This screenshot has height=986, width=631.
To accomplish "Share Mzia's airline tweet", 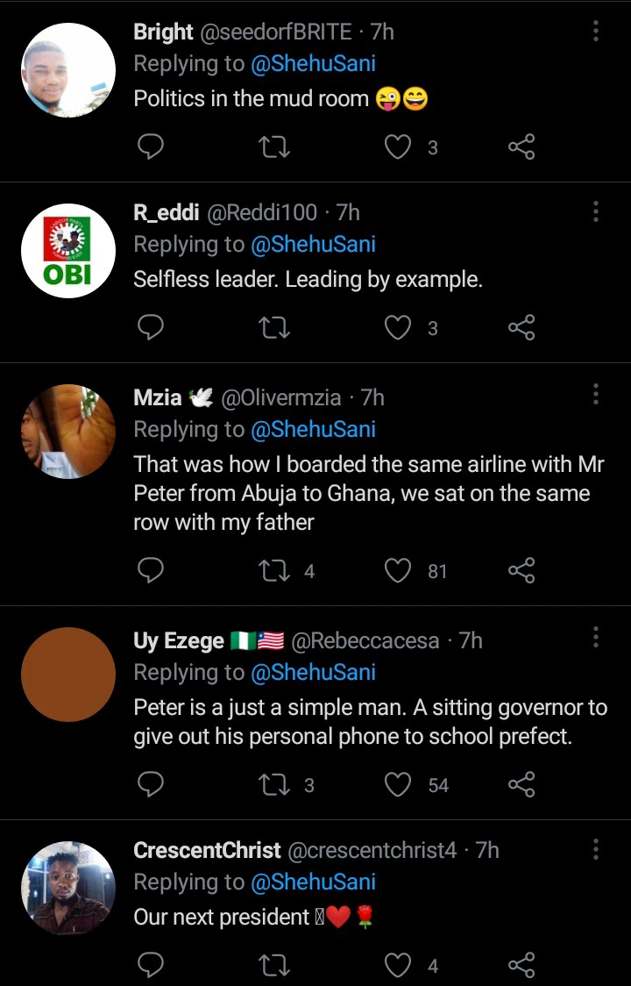I will pos(521,571).
